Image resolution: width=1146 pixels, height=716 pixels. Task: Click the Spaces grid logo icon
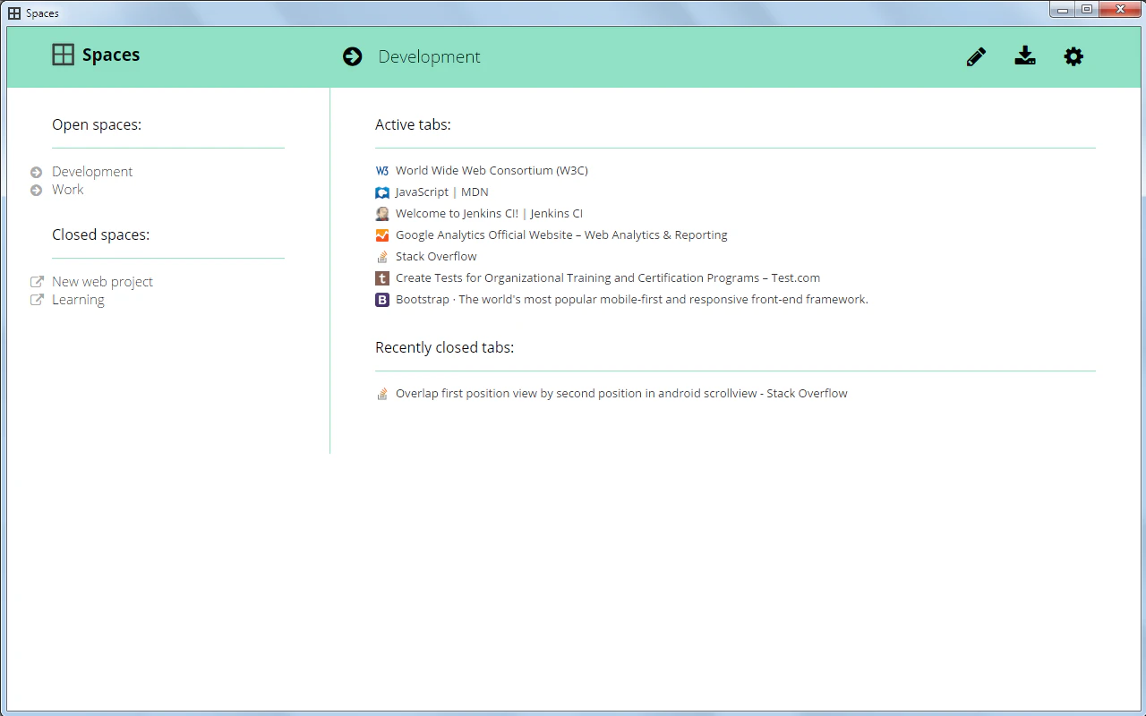(x=63, y=55)
